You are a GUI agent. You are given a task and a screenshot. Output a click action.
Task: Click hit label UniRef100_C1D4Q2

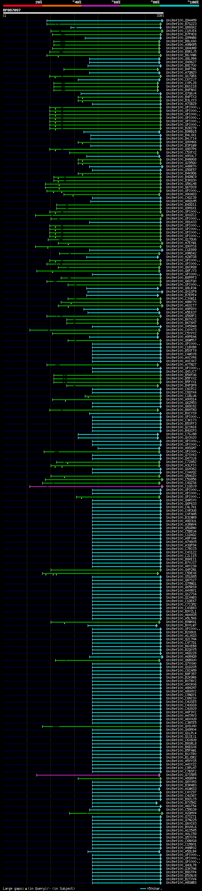pyautogui.click(x=181, y=535)
